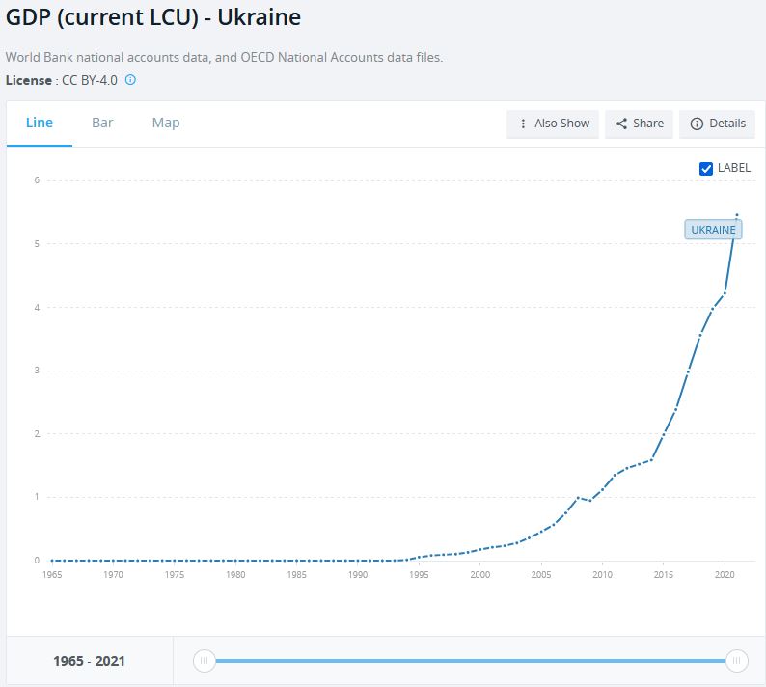Uncheck the LABEL checkbox
Screen dimensions: 766x687
pos(706,168)
